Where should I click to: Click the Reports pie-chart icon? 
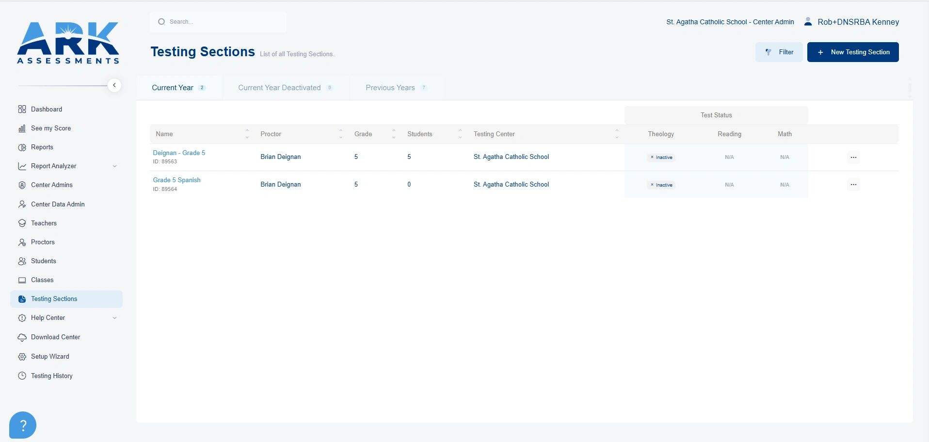coord(22,147)
